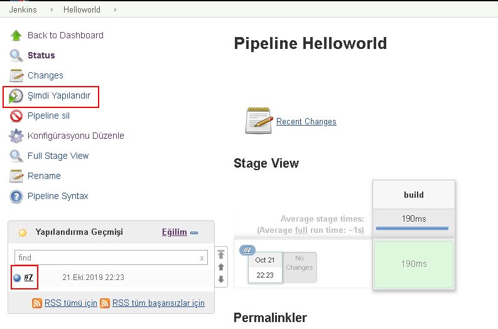Open Konfigürasyonu Düzenle configuration link

(x=76, y=136)
